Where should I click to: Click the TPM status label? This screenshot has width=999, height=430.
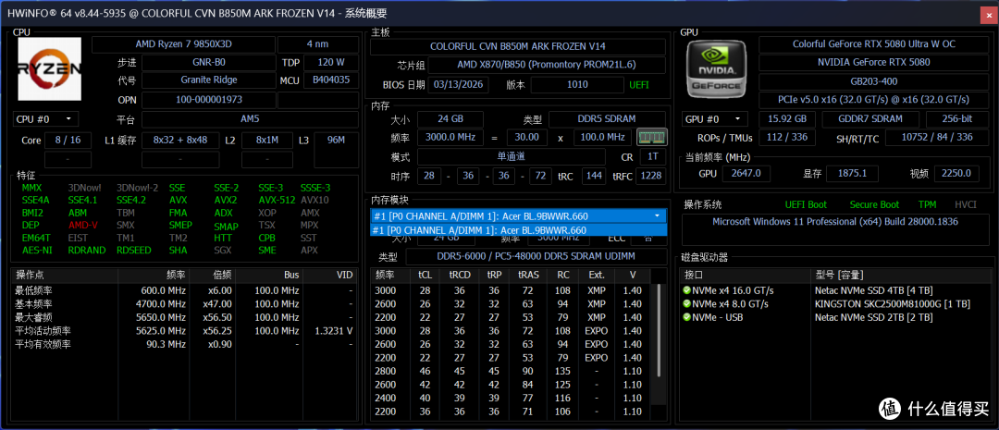pos(927,204)
